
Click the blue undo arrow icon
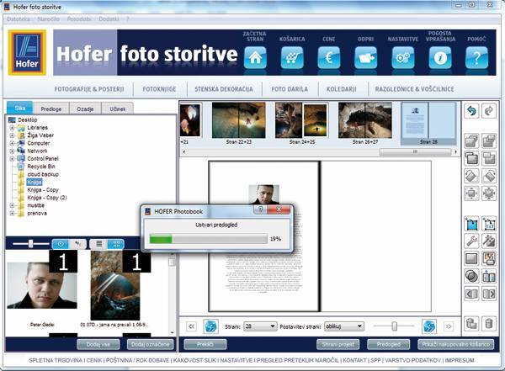[x=471, y=111]
